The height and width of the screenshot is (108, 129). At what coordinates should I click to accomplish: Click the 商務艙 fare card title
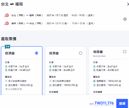98,52
